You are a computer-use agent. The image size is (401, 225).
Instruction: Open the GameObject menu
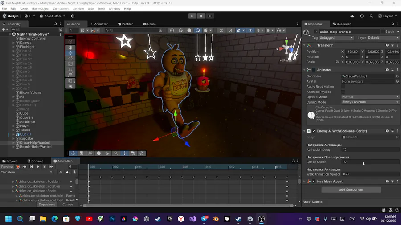tap(41, 8)
